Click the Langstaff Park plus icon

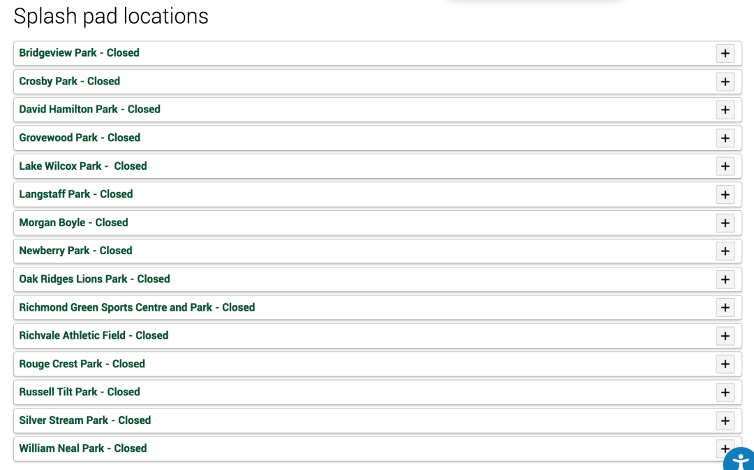pyautogui.click(x=725, y=194)
